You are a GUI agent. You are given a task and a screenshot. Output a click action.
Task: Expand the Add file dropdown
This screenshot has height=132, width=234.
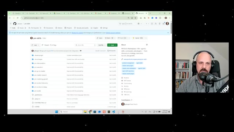click(x=102, y=45)
